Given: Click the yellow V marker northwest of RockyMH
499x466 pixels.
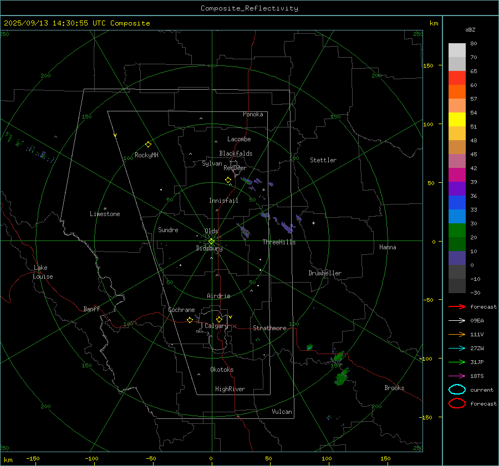Looking at the screenshot, I should click(115, 135).
